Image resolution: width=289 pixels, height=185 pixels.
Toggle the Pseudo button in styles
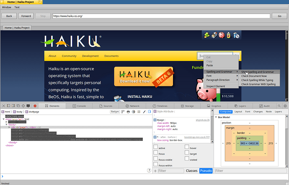pos(206,171)
